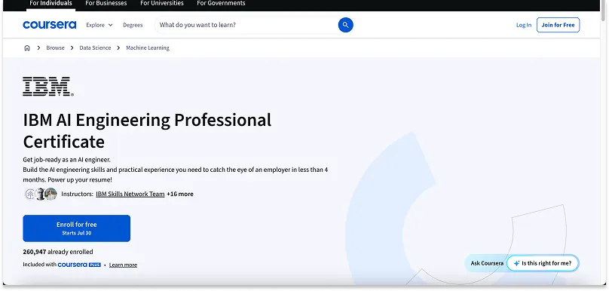Viewport: 609px width, 291px height.
Task: Open the Data Science breadcrumb link
Action: coord(95,47)
